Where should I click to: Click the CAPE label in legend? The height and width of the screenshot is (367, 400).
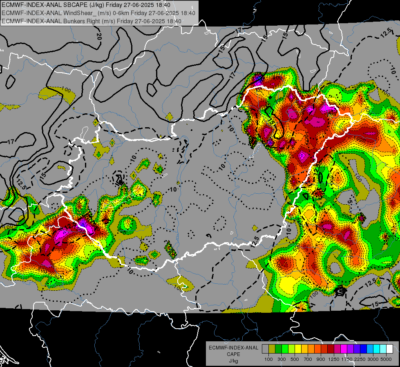[x=233, y=354]
